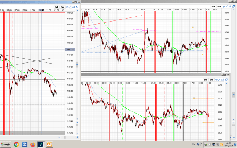Open chart type icon in left chart toolbar

[x=74, y=7]
